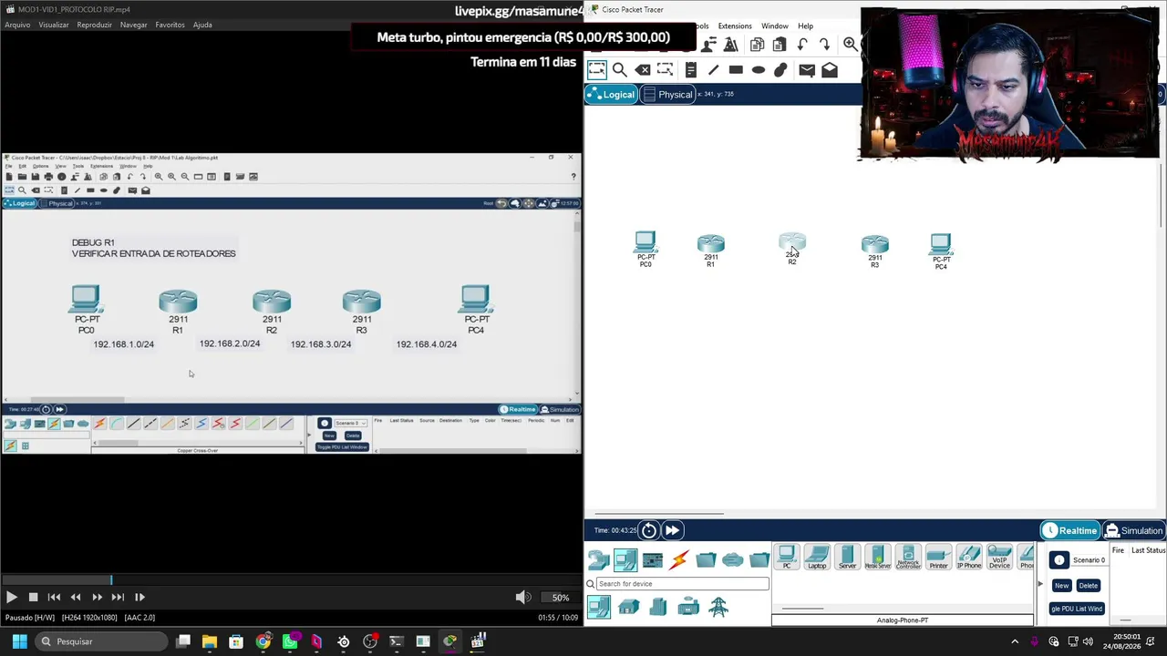Viewport: 1167px width, 656px height.
Task: Activate the Inspect magnifier tool
Action: [x=620, y=70]
